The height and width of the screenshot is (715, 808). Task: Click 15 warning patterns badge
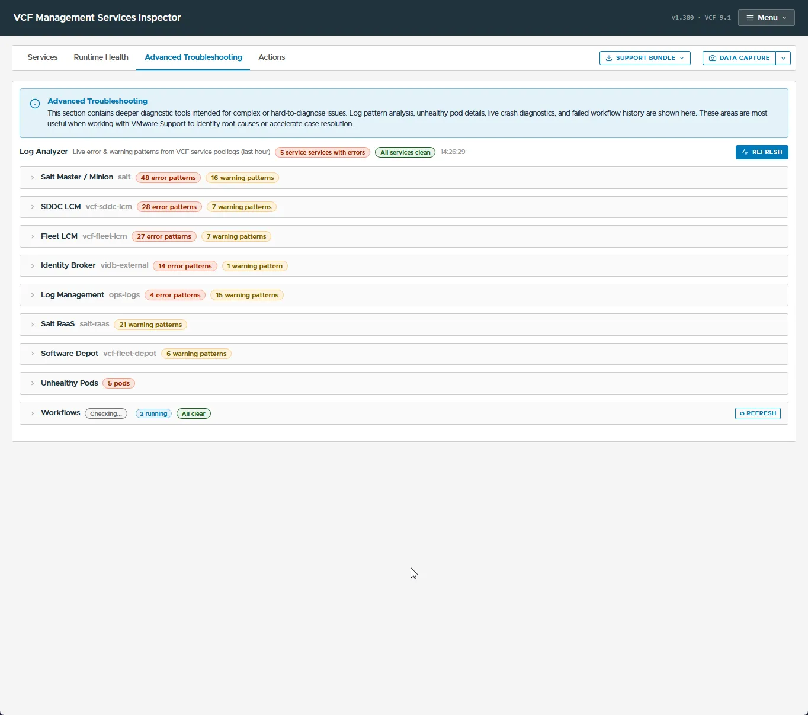247,295
